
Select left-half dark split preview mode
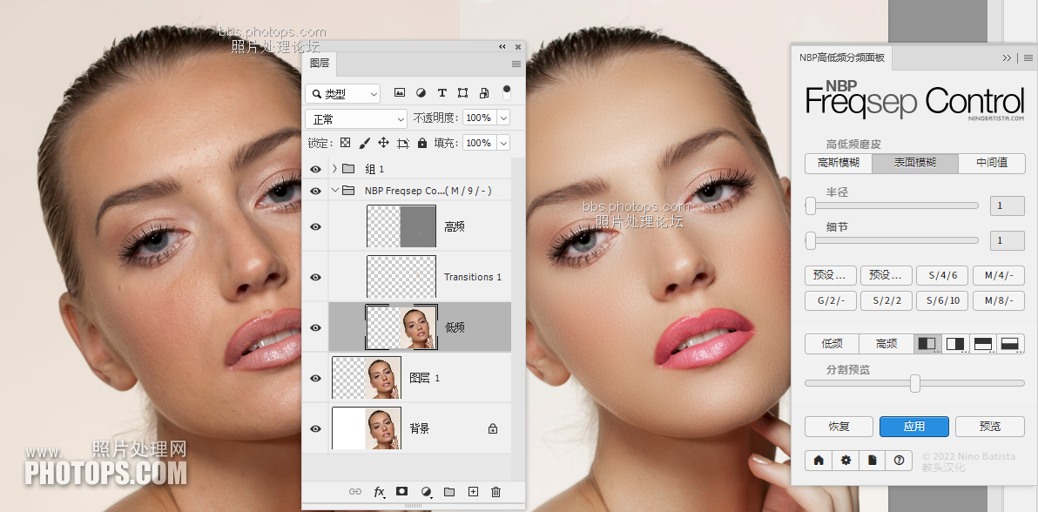point(927,344)
